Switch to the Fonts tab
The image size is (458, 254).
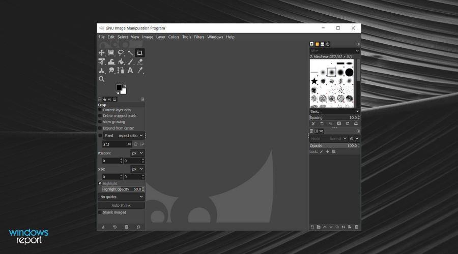point(322,44)
